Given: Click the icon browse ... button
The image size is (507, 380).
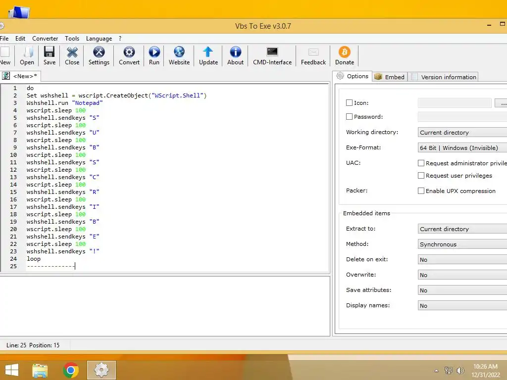Looking at the screenshot, I should [x=502, y=103].
